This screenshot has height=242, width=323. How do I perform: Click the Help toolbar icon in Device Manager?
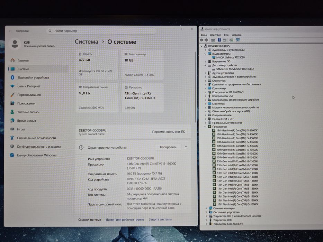219,40
